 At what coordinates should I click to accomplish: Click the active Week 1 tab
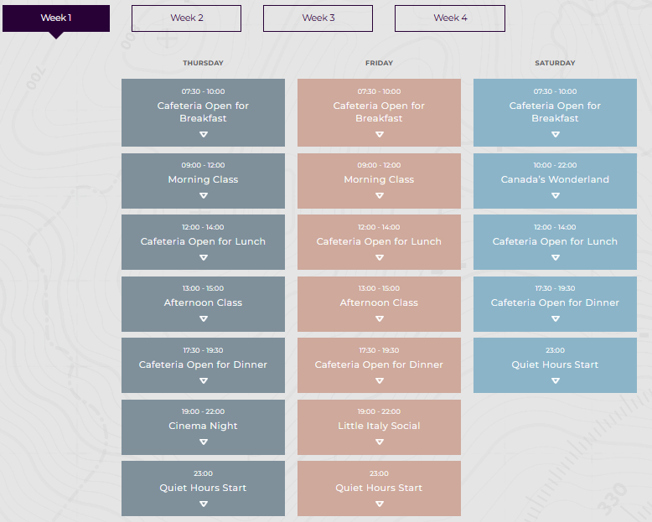56,18
